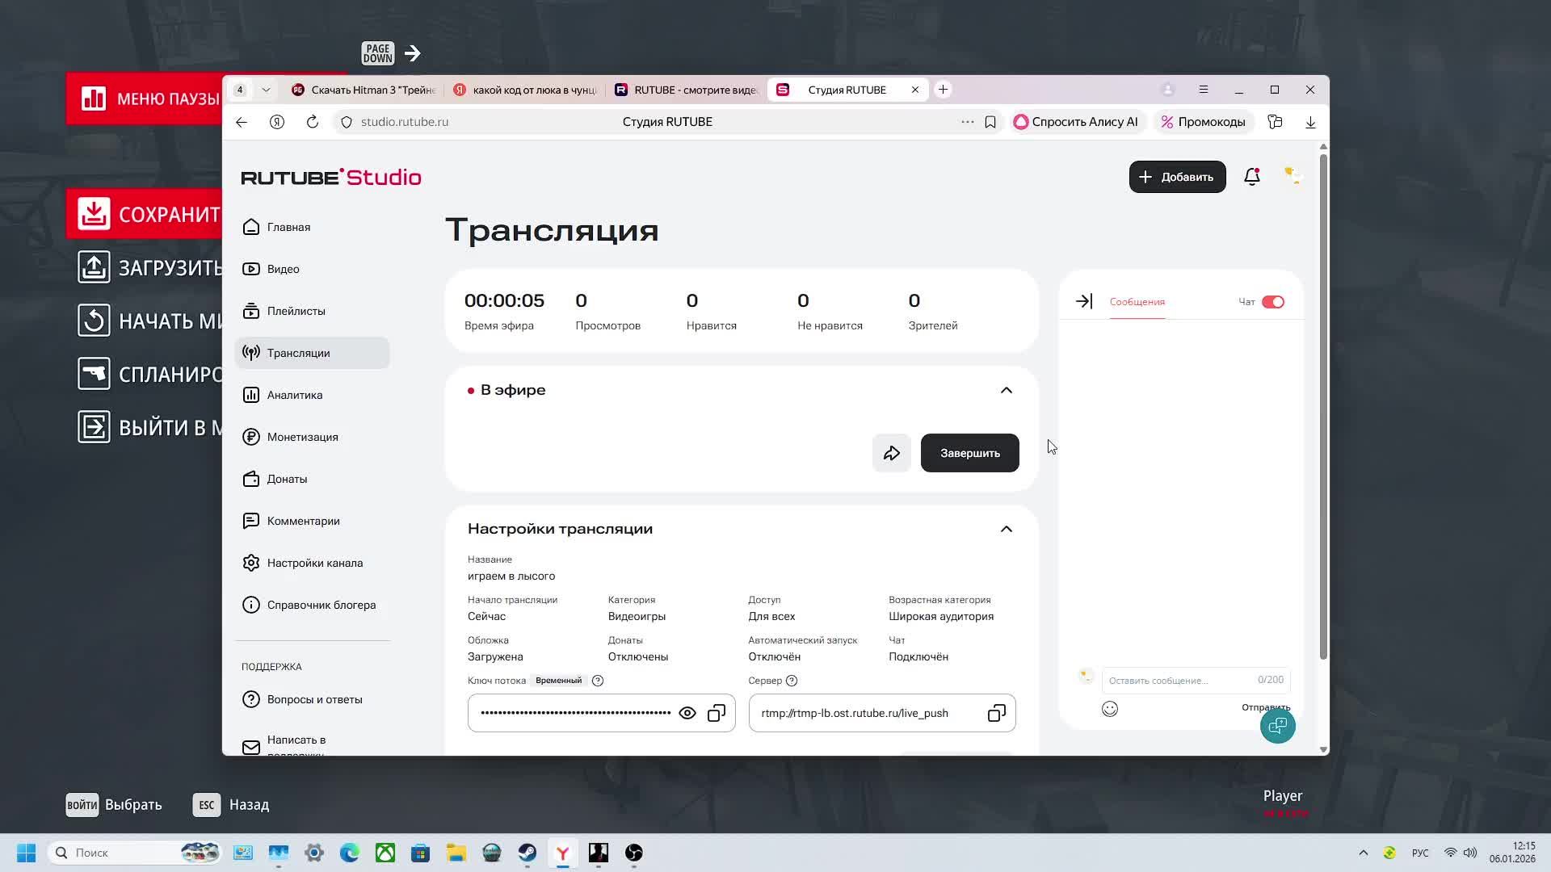Viewport: 1551px width, 872px height.
Task: Open the notifications bell
Action: (1251, 177)
